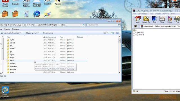The width and height of the screenshot is (180, 101).
Task: Expand arrow after cstrike breadcrumb
Action: tap(67, 25)
